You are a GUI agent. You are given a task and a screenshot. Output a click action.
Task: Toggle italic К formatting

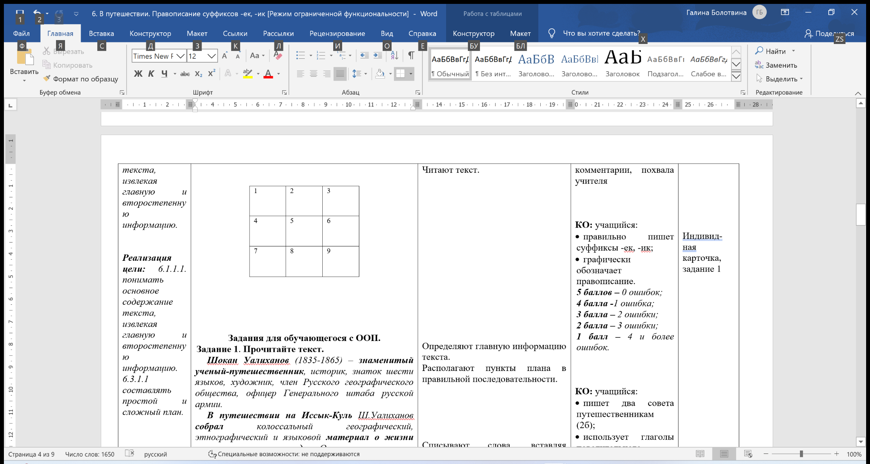151,74
